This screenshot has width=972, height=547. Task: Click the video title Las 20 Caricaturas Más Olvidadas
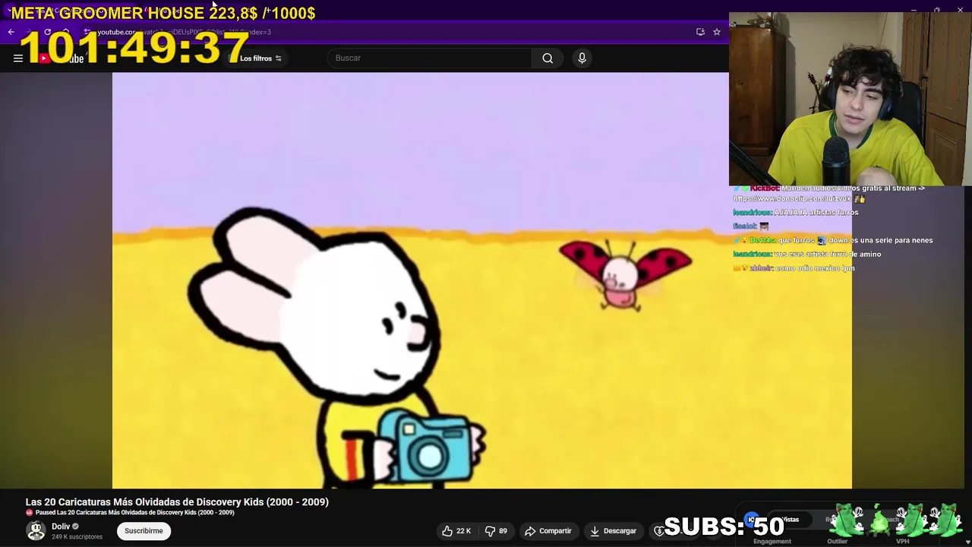(x=177, y=502)
